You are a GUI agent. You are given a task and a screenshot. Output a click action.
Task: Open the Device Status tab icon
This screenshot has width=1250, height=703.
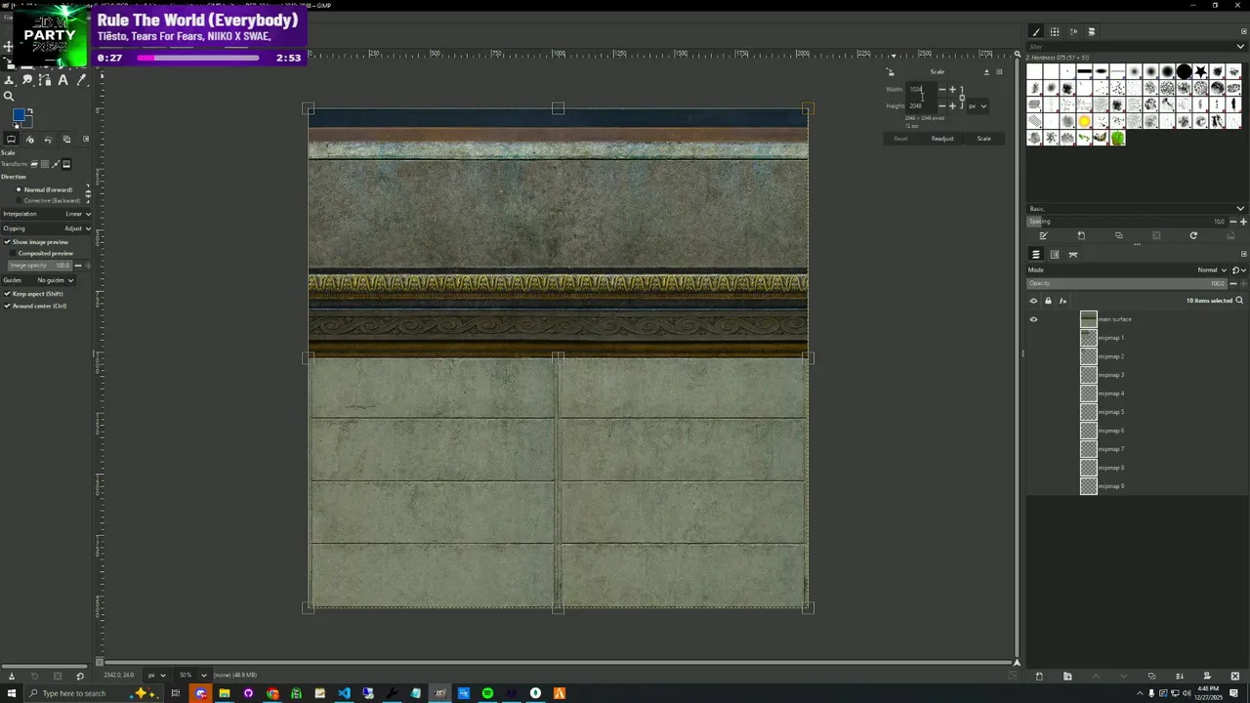pos(29,139)
